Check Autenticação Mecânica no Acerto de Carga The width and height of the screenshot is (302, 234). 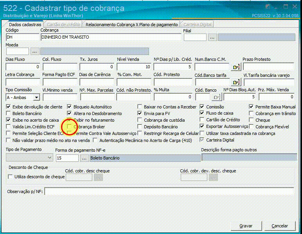tap(95, 140)
